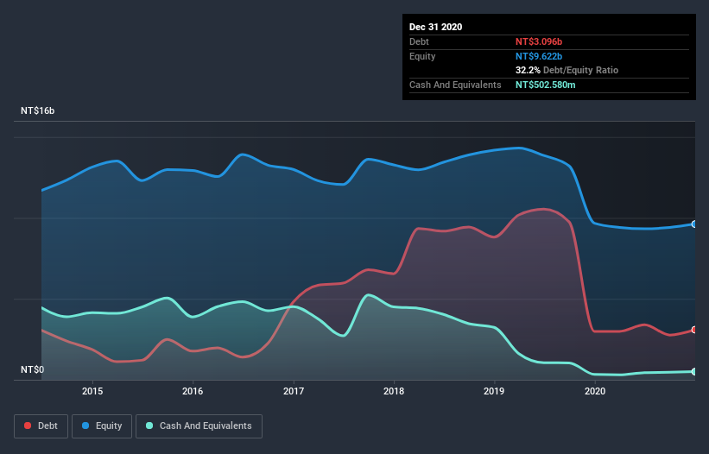Image resolution: width=709 pixels, height=454 pixels.
Task: Toggle the Cash And Equivalents legend button
Action: (x=199, y=426)
